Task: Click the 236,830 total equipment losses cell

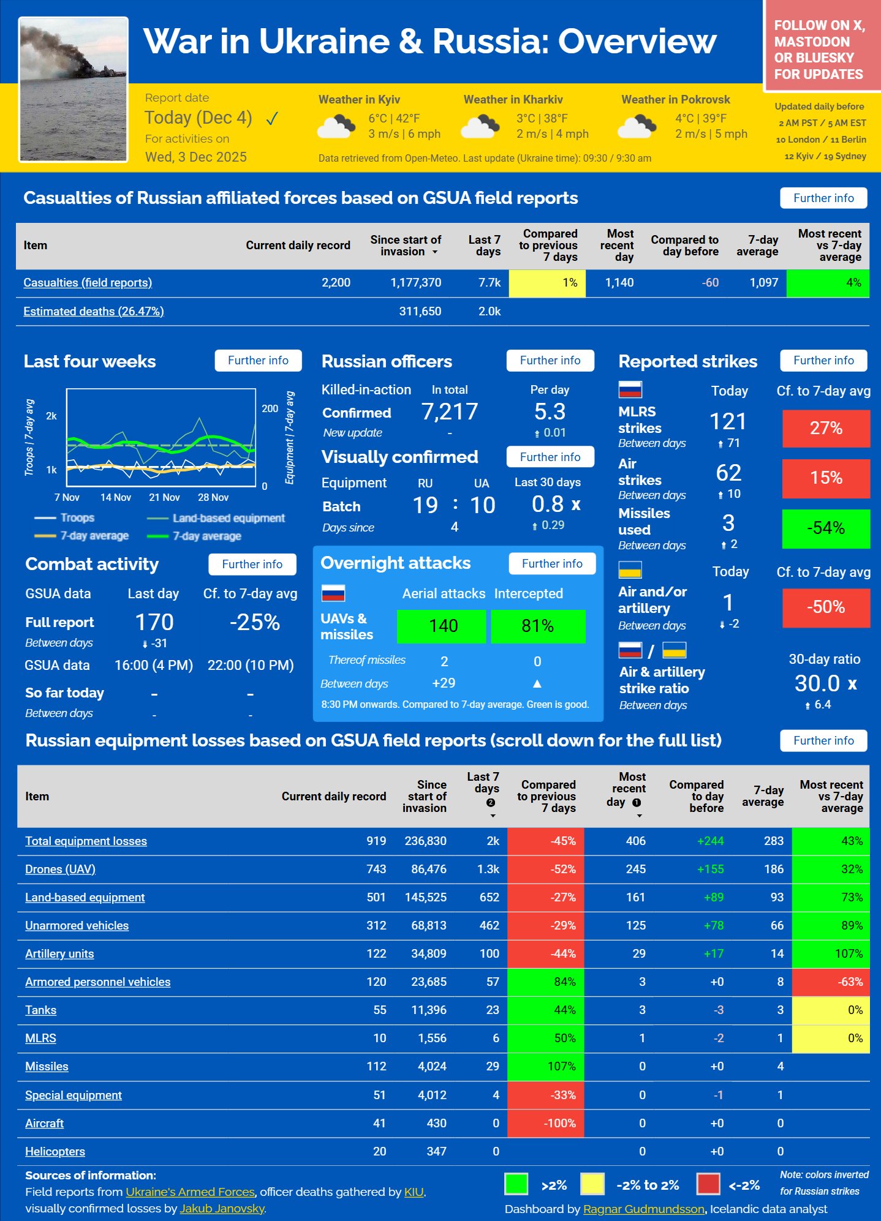Action: coord(425,841)
